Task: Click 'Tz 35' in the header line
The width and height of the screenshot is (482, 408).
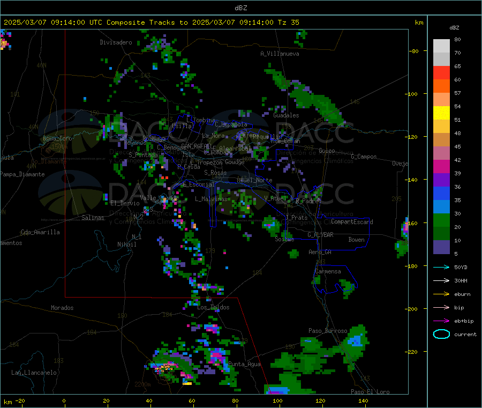Action: point(288,23)
